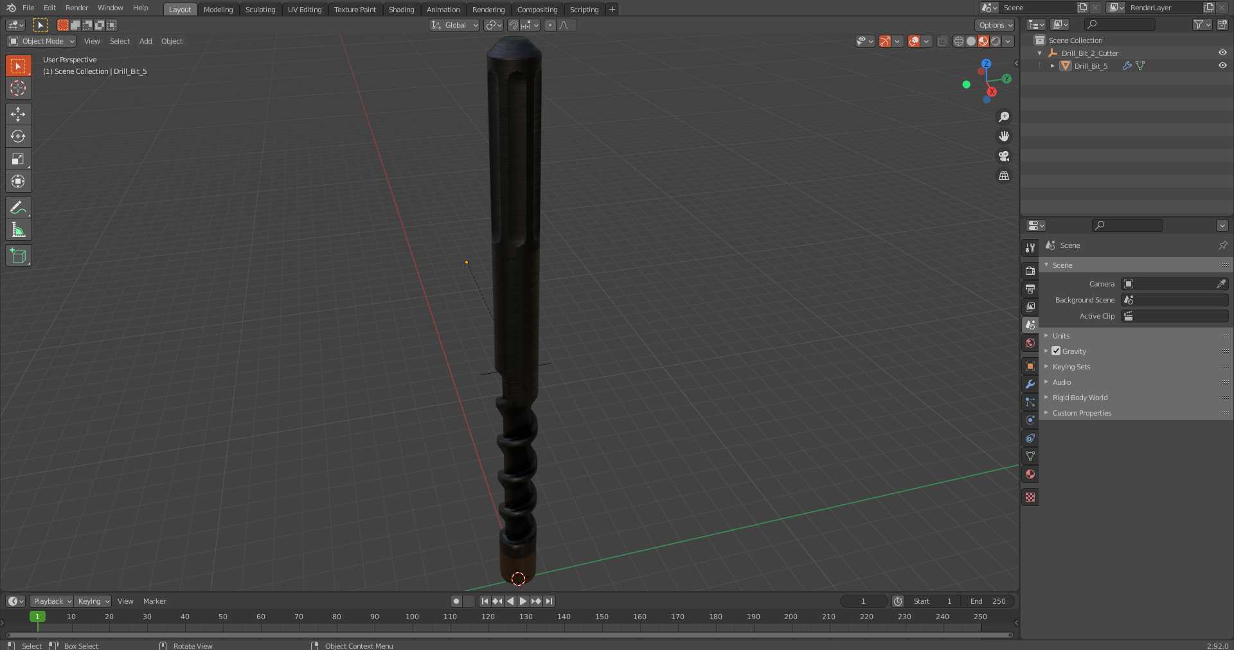Open Object Constraints properties tab

pyautogui.click(x=1030, y=438)
